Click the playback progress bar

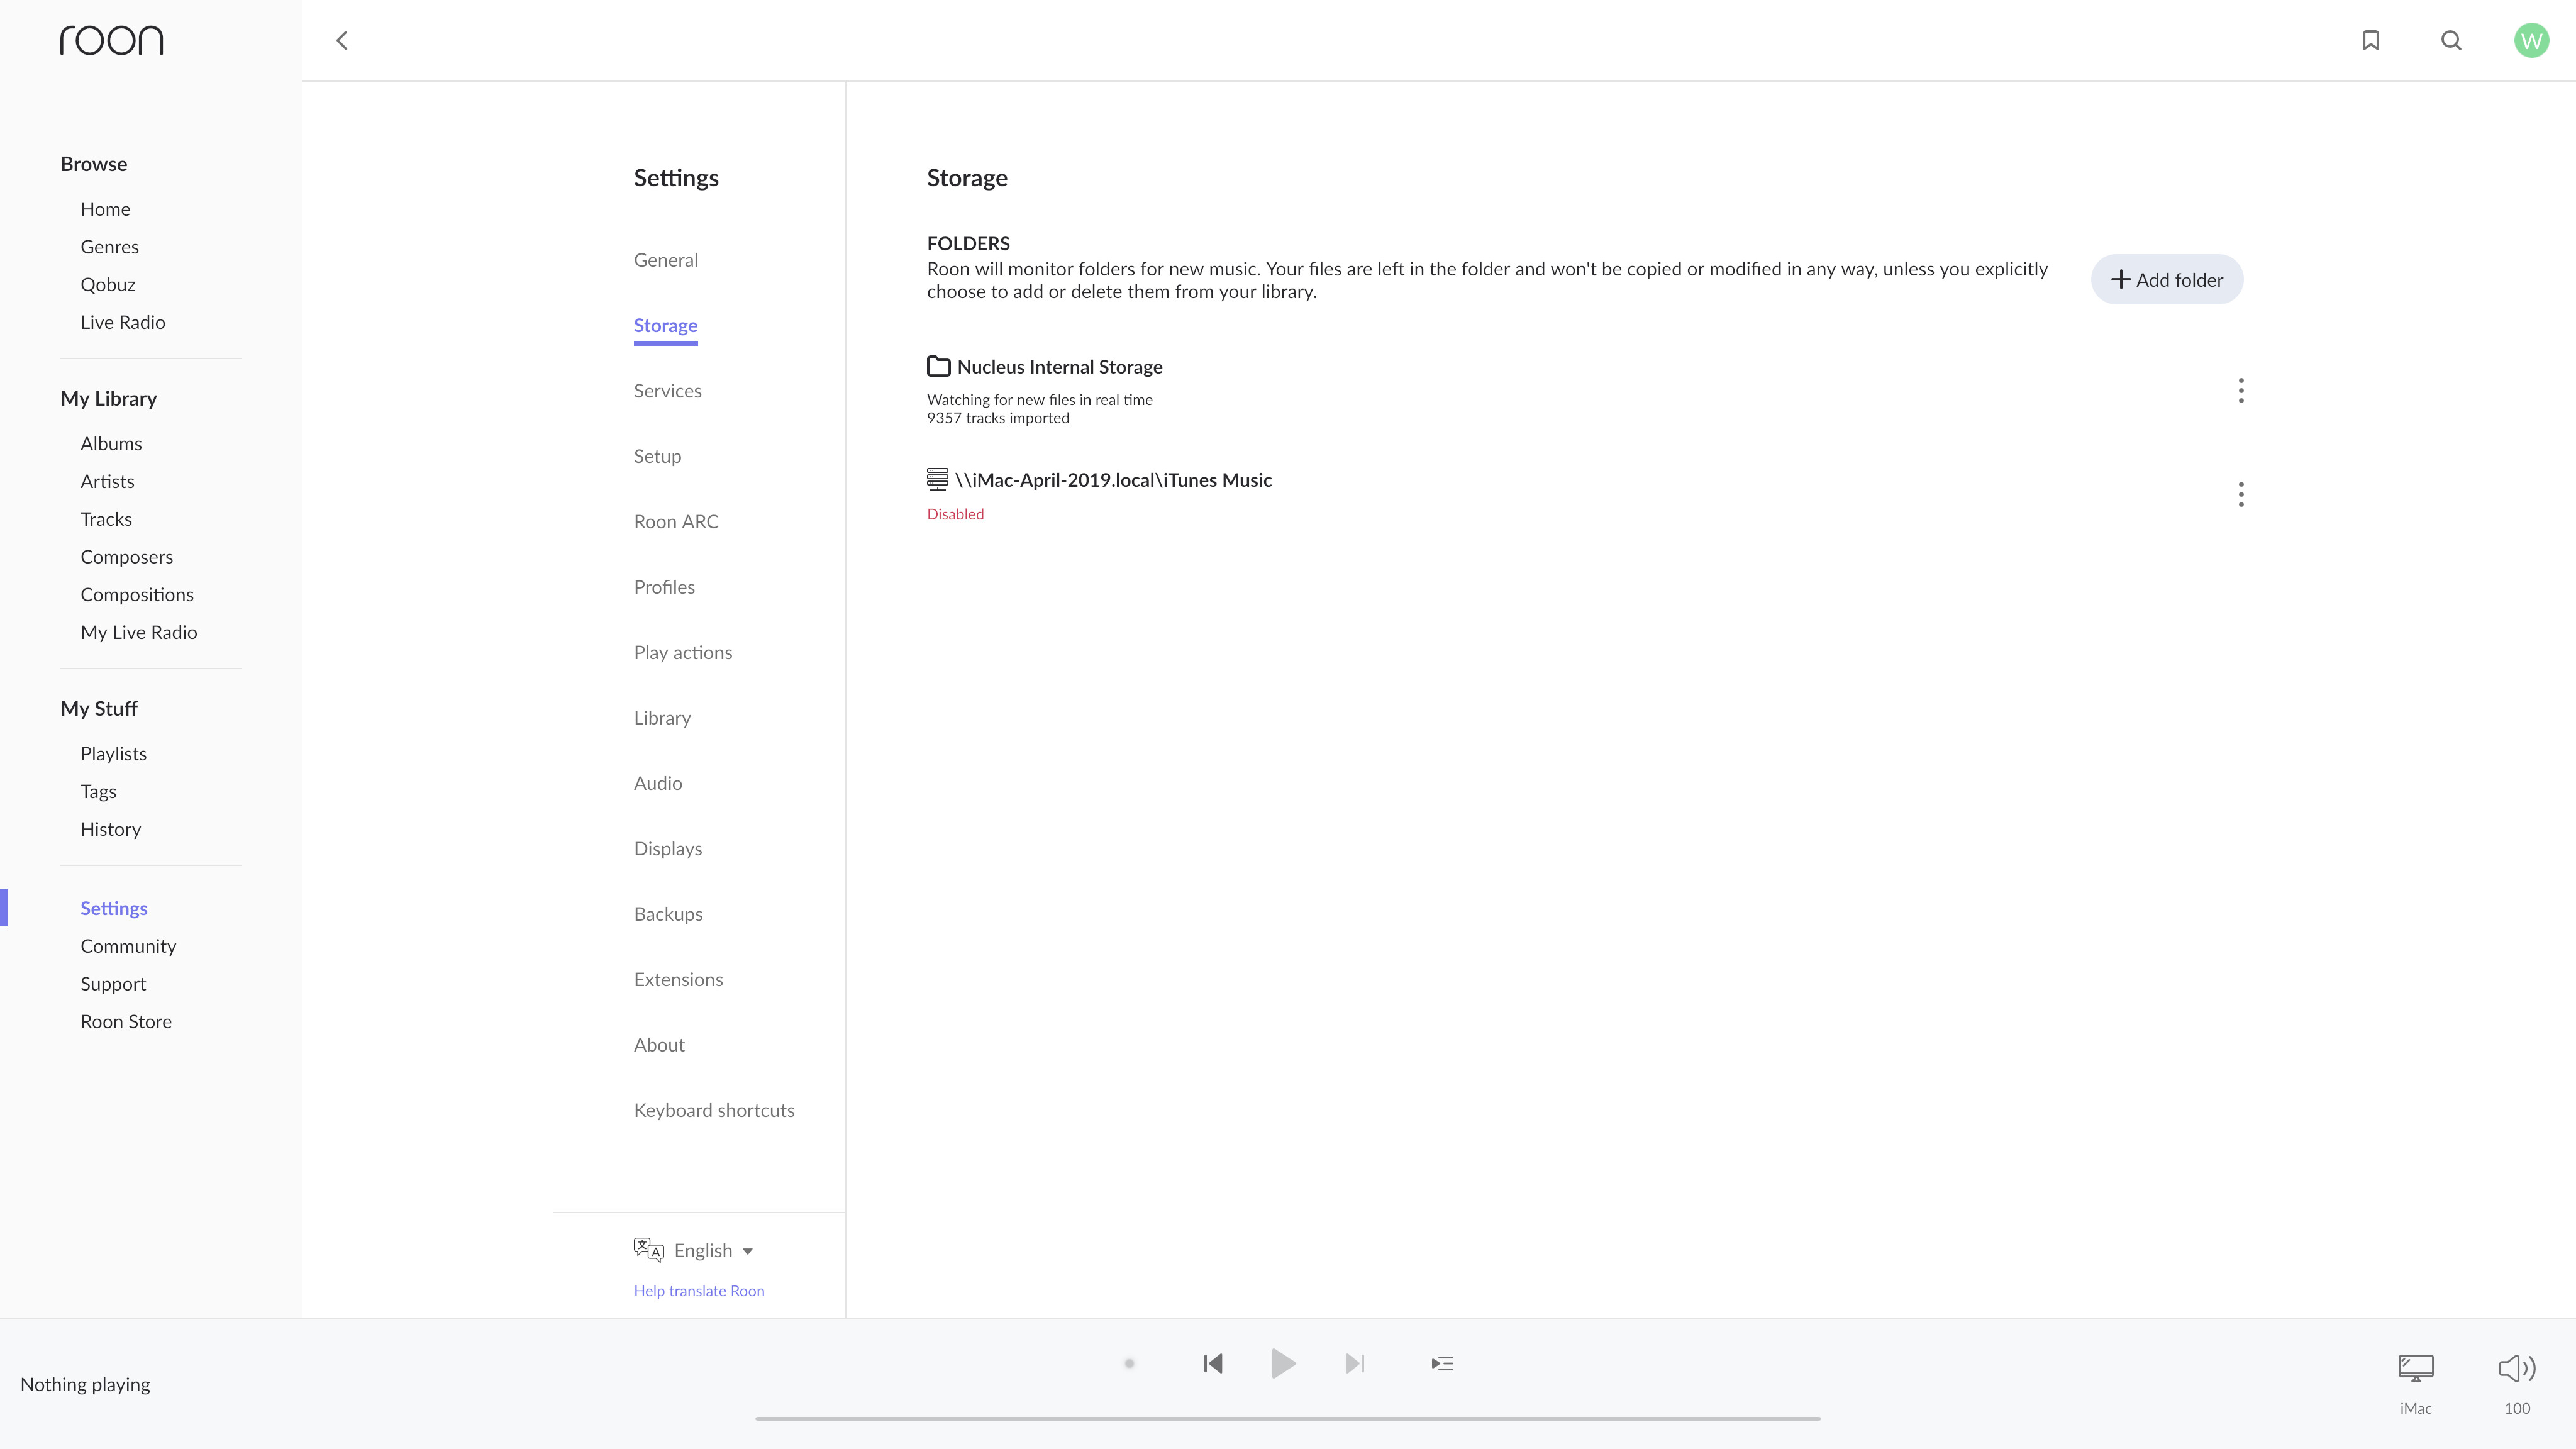click(1288, 1418)
